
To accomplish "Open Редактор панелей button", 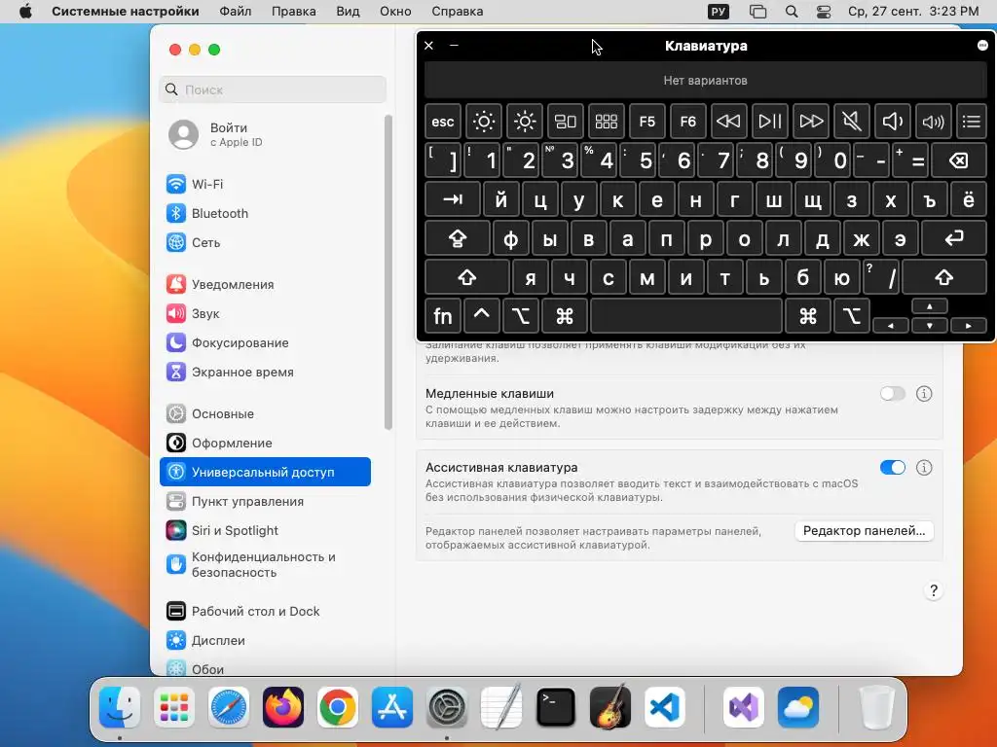I will [x=865, y=530].
